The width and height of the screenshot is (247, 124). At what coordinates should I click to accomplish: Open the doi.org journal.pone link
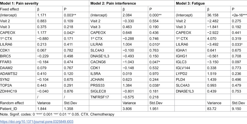(x=37, y=122)
